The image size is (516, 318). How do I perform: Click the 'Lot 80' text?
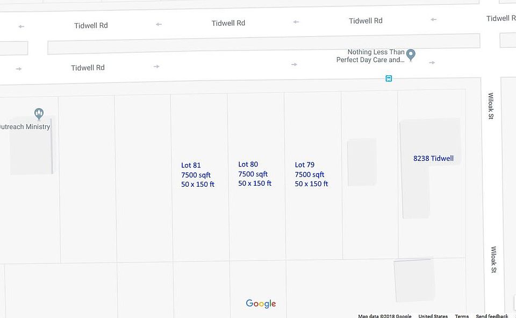pos(248,164)
